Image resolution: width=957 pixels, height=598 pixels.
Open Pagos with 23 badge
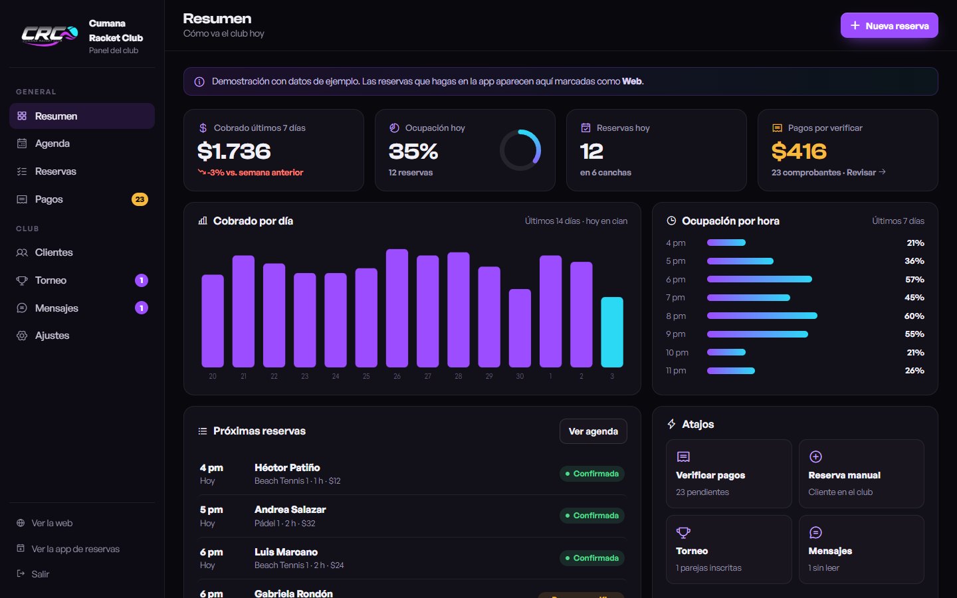coord(82,199)
